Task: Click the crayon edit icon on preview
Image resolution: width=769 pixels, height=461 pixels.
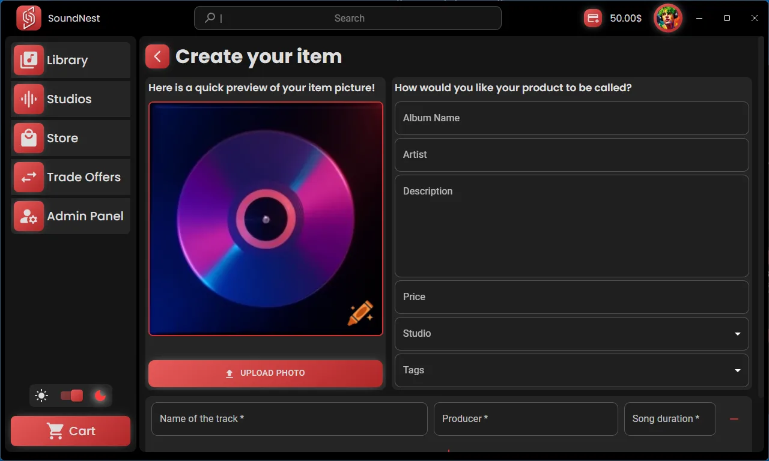Action: click(360, 313)
